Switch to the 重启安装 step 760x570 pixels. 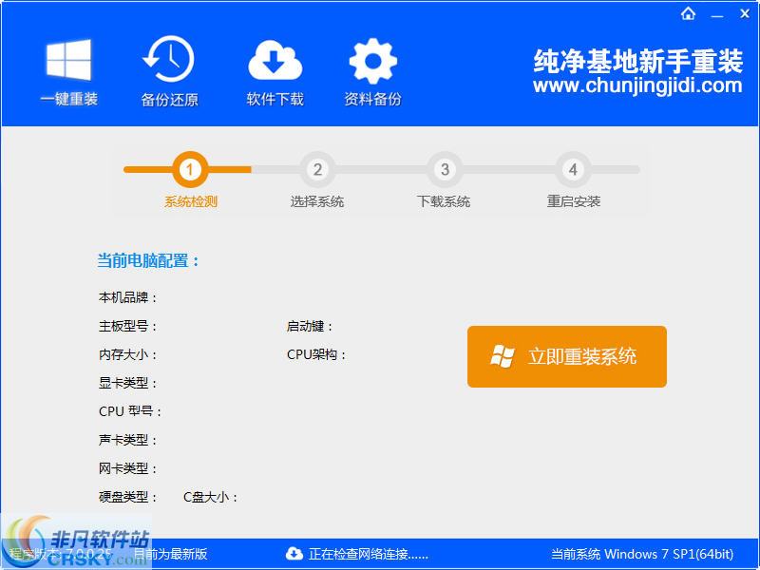[572, 169]
